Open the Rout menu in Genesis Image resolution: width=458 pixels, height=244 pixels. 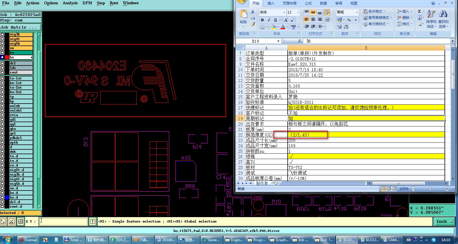[x=114, y=3]
